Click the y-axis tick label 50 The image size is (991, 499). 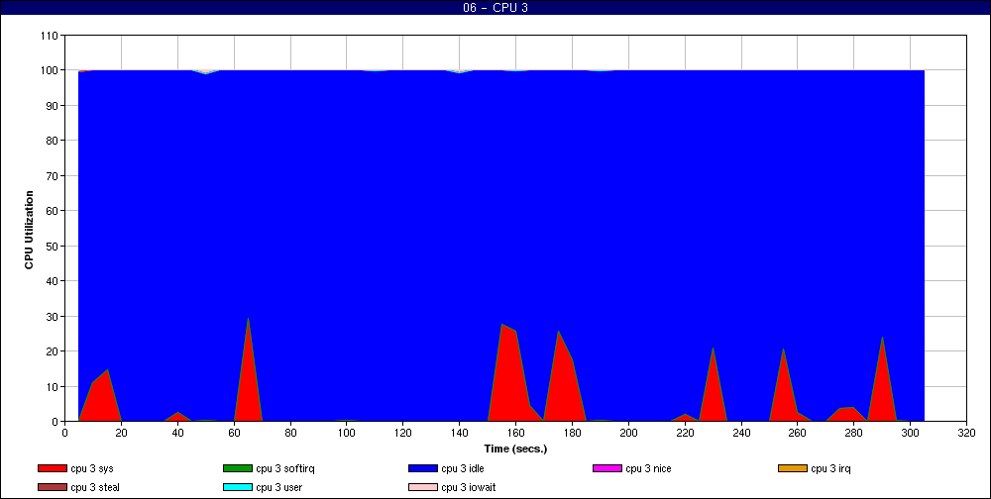coord(53,247)
